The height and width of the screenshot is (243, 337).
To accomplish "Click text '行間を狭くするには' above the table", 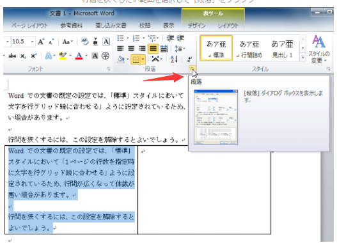I will click(36, 140).
